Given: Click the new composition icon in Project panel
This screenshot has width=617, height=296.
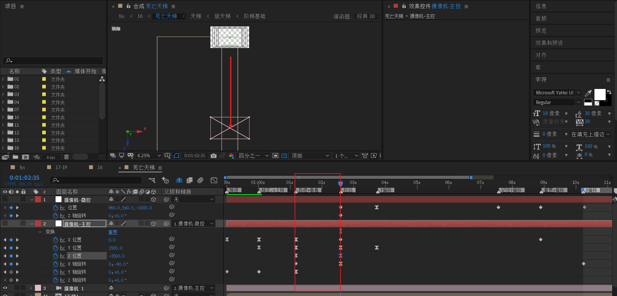Looking at the screenshot, I should click(x=25, y=157).
